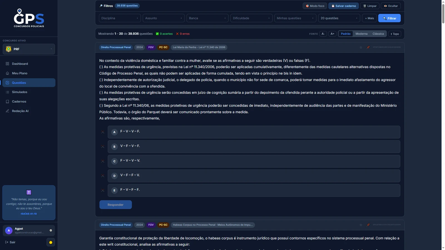This screenshot has width=445, height=250.
Task: Open the Minhas questões dropdown
Action: pyautogui.click(x=295, y=18)
